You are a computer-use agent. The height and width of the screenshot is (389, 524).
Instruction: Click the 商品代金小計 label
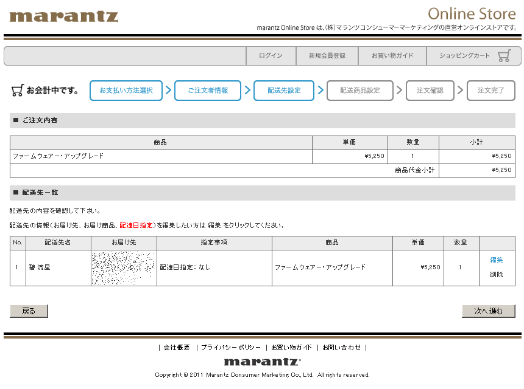pyautogui.click(x=415, y=170)
